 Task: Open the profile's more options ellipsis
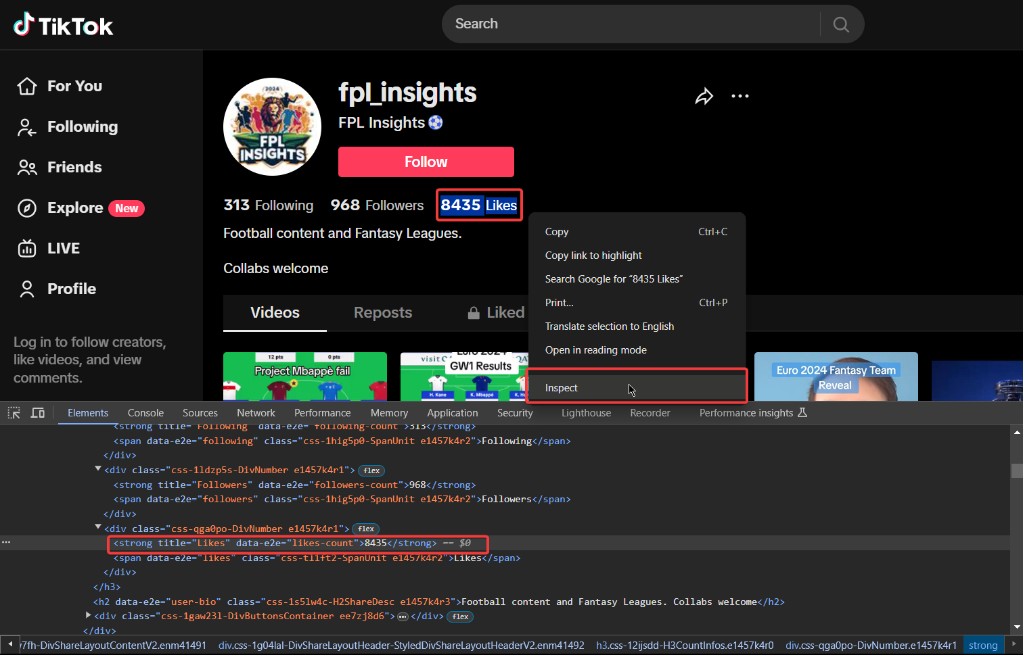[x=740, y=96]
